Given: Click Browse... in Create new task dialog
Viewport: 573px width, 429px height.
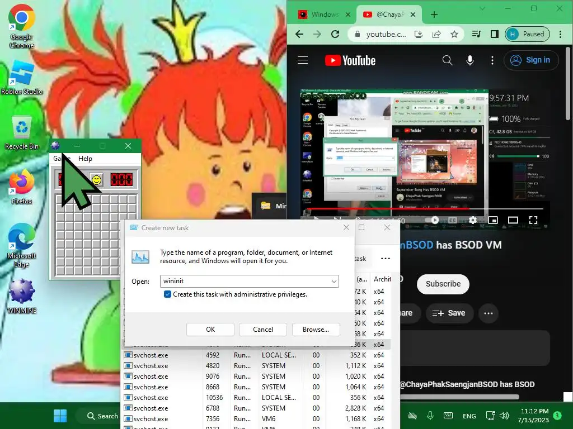Looking at the screenshot, I should [316, 330].
